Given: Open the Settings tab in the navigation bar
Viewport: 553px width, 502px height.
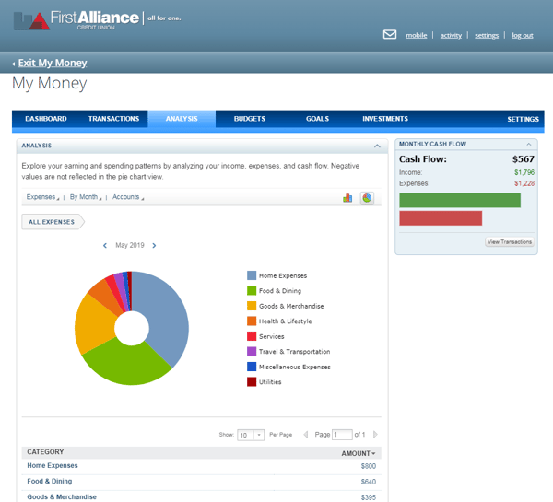Looking at the screenshot, I should point(523,119).
